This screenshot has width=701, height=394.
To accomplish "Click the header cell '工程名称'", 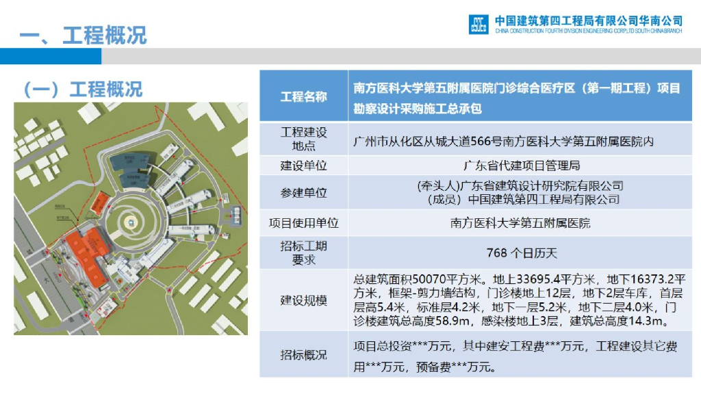I will tap(303, 96).
